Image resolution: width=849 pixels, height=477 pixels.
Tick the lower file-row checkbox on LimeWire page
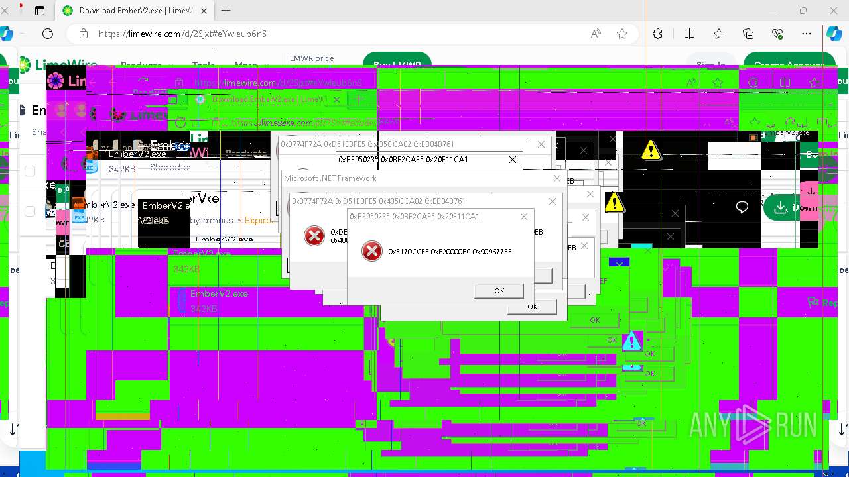tap(30, 211)
